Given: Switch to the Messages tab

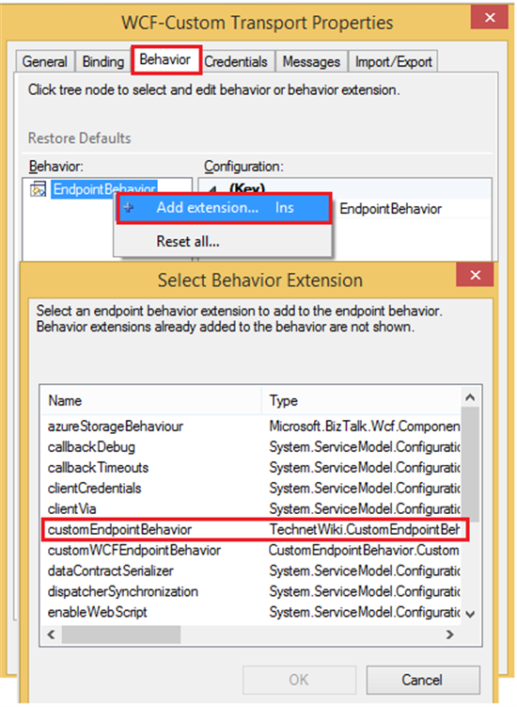Looking at the screenshot, I should pyautogui.click(x=311, y=61).
